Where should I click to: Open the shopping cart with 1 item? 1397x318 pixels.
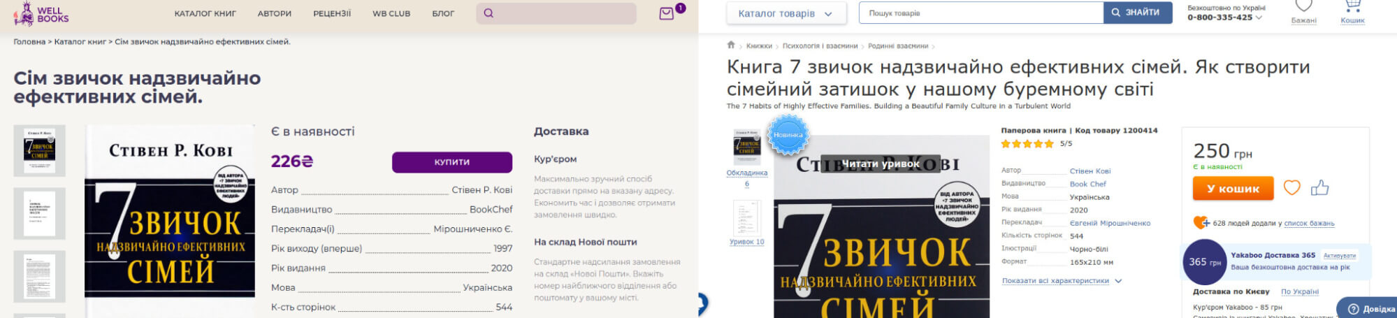pos(667,13)
